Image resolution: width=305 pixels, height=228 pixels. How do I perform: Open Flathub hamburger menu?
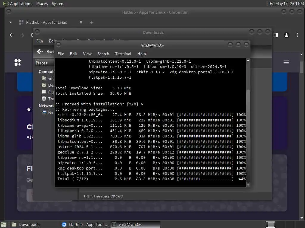tap(286, 62)
